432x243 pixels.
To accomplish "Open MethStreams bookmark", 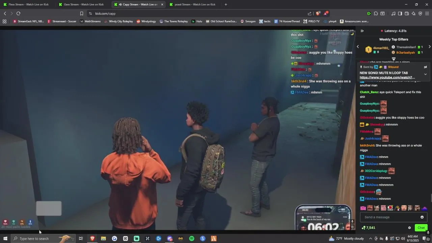I will [x=90, y=21].
